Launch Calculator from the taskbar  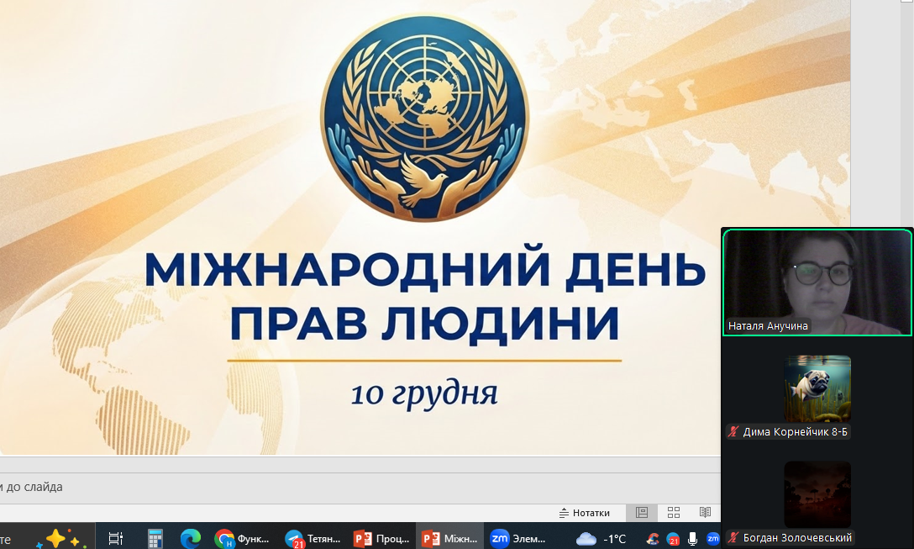click(155, 538)
